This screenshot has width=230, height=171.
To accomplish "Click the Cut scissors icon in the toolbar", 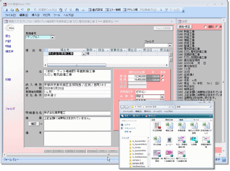I will tap(7, 10).
